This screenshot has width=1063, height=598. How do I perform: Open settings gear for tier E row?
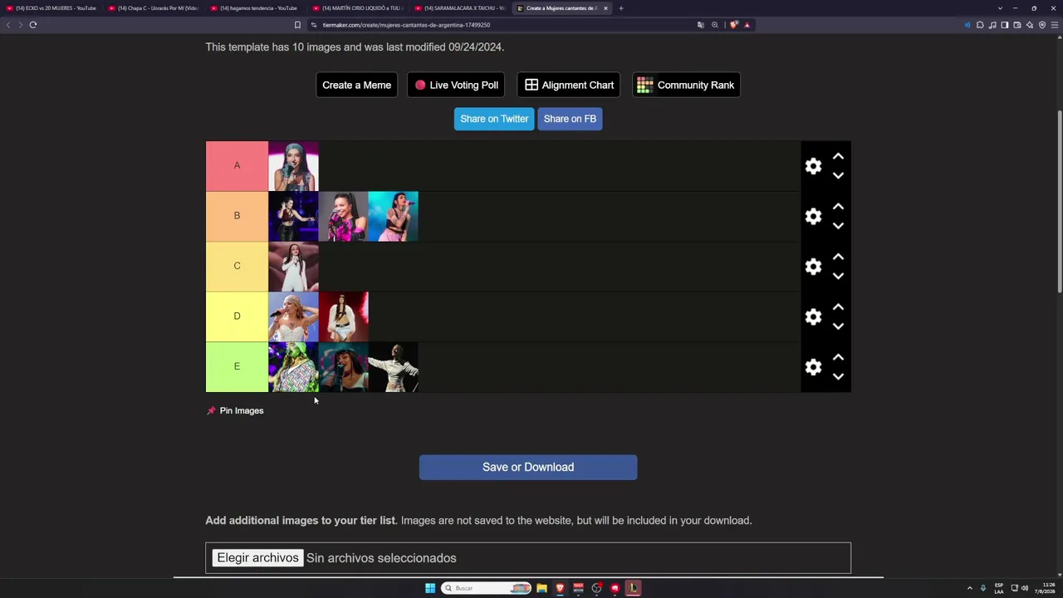tap(813, 367)
